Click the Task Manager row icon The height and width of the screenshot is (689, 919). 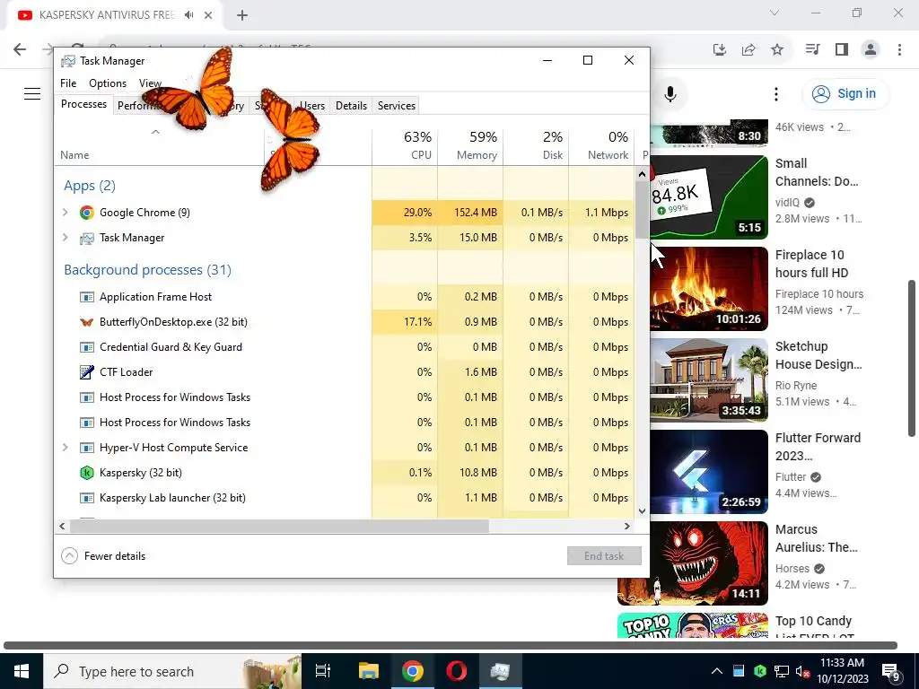pos(87,238)
